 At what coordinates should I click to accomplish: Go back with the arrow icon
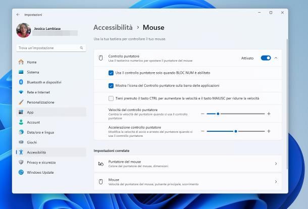tap(18, 15)
